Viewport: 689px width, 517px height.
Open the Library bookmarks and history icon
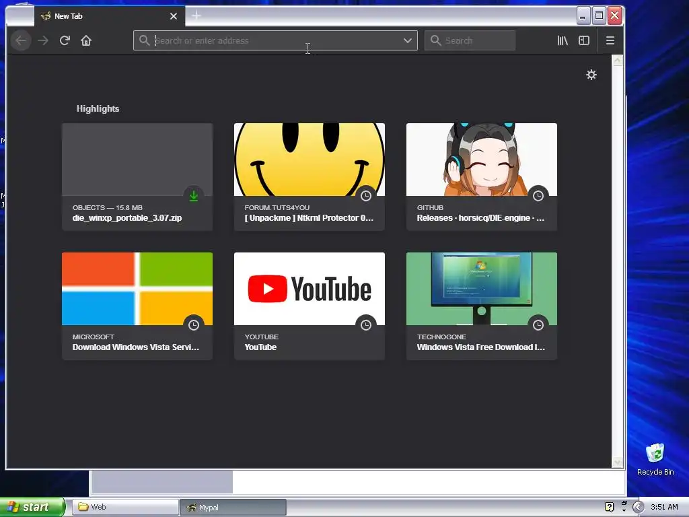pos(563,40)
